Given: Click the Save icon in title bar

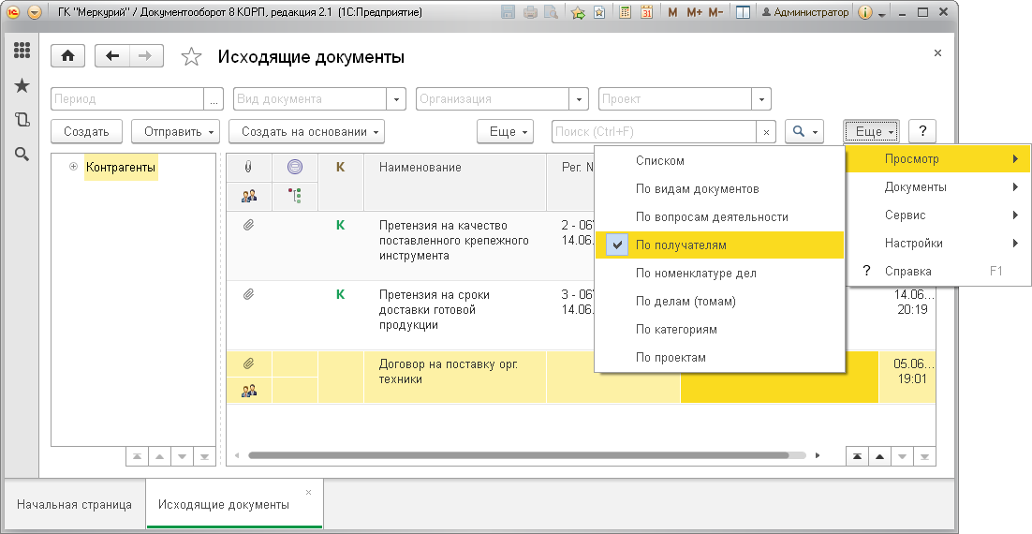Looking at the screenshot, I should click(x=508, y=12).
